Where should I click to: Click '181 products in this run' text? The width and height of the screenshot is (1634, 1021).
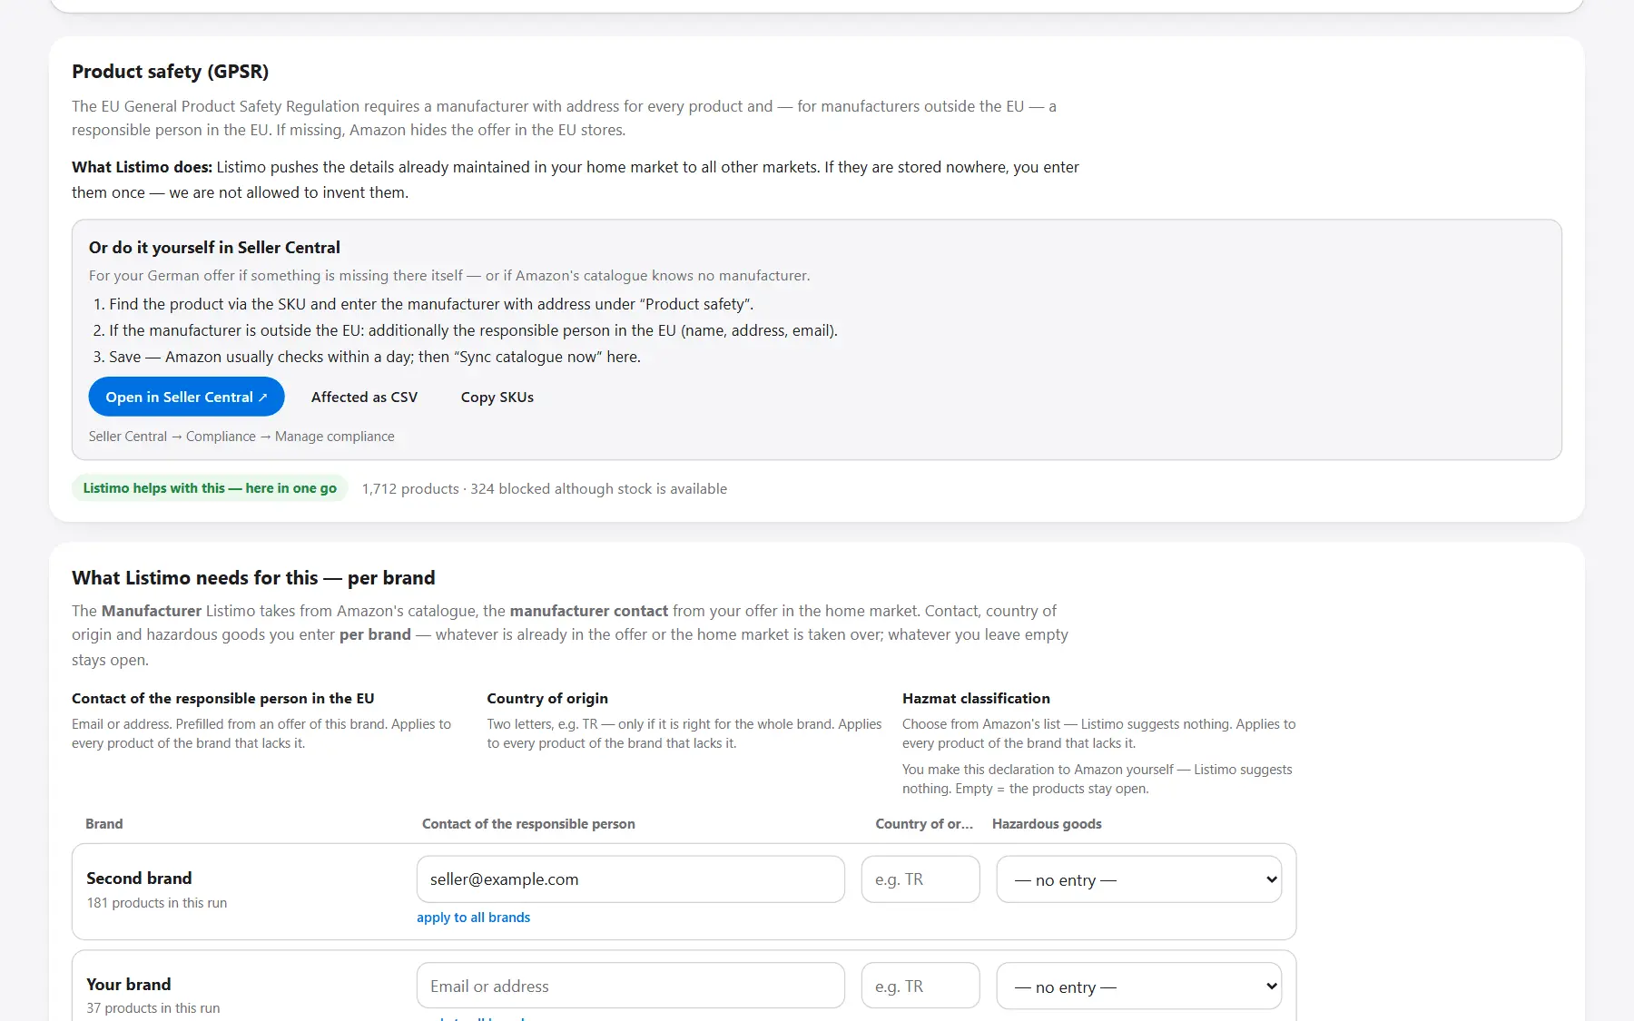[157, 903]
